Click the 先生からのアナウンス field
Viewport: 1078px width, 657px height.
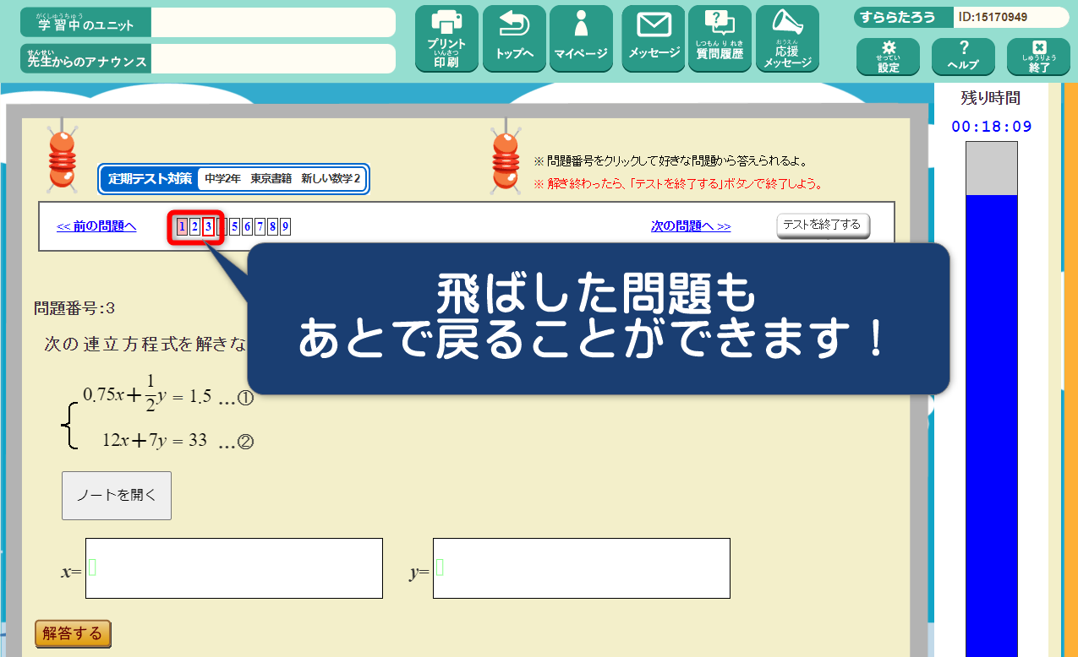[x=273, y=59]
